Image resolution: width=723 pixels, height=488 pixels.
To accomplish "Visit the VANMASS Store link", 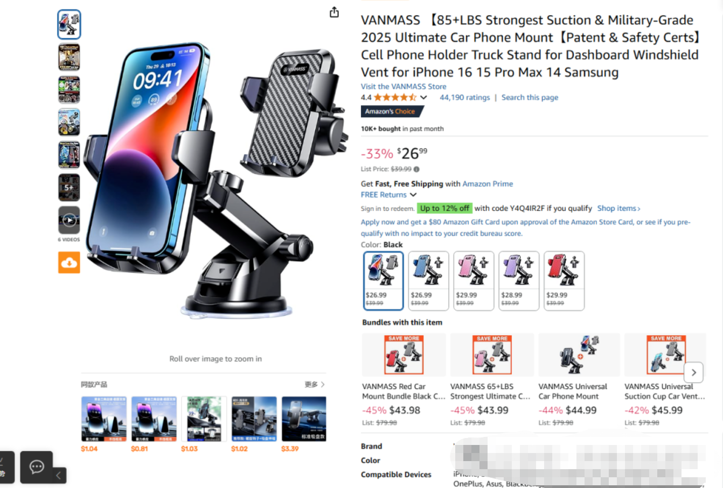I will pos(404,86).
